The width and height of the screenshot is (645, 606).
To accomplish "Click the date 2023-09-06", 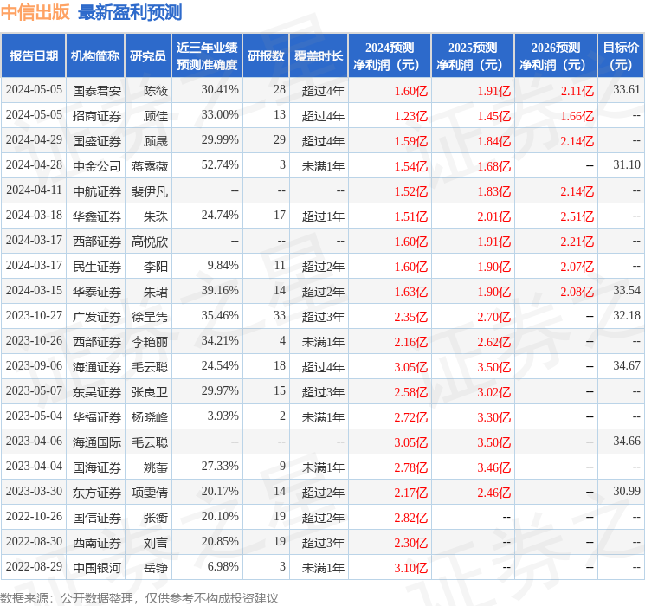I will [34, 365].
